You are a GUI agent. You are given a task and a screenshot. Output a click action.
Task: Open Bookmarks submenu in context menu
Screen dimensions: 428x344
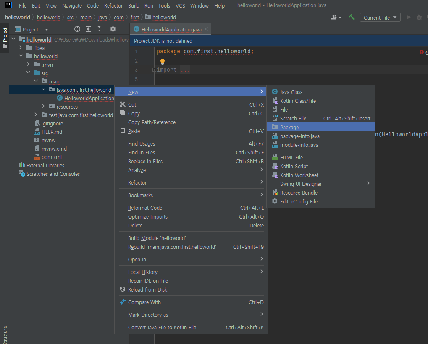click(x=192, y=195)
